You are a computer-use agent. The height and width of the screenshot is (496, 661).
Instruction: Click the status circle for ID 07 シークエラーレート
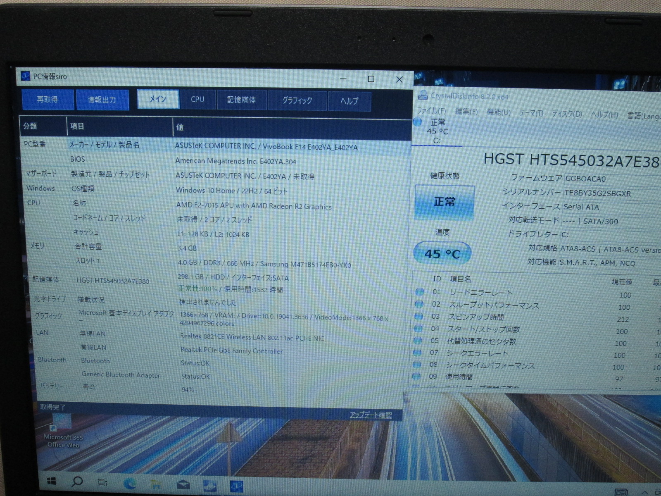(x=417, y=353)
